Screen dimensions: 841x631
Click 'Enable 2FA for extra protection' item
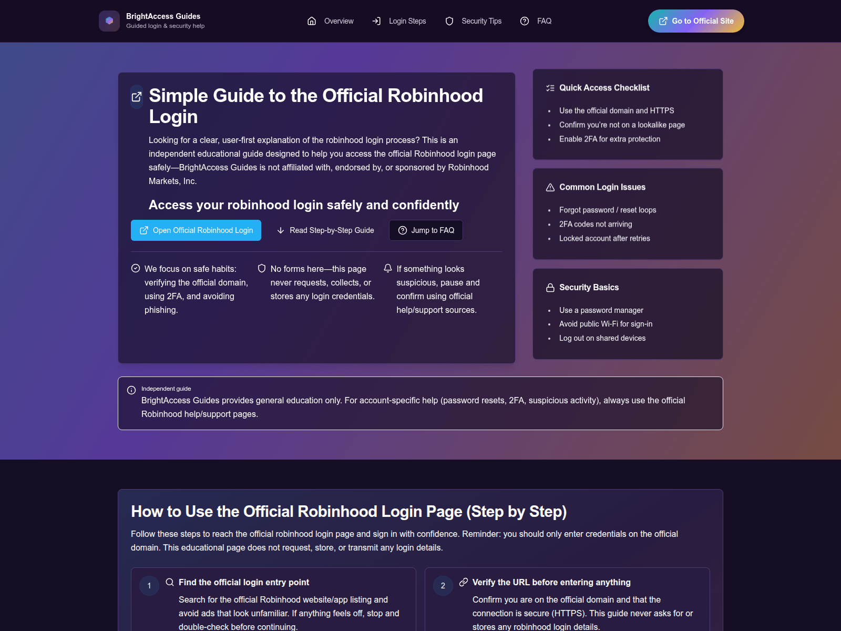click(x=610, y=139)
